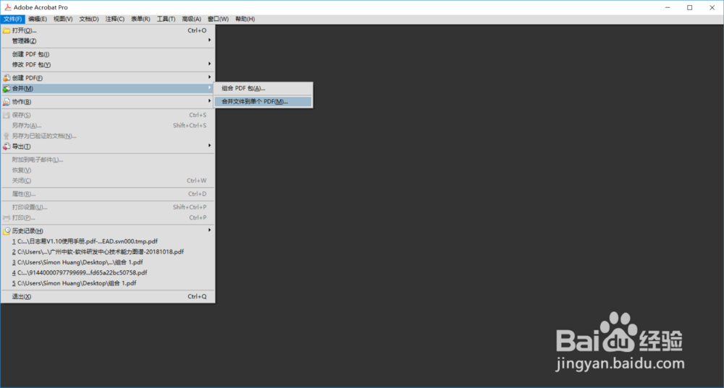The image size is (724, 388).
Task: Click the 导出(T) icon
Action: pos(7,147)
